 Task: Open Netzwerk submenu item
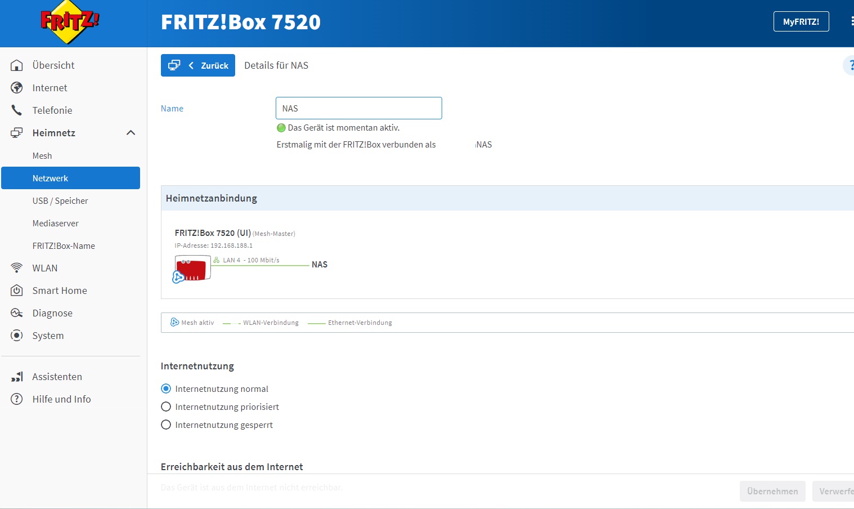click(70, 178)
